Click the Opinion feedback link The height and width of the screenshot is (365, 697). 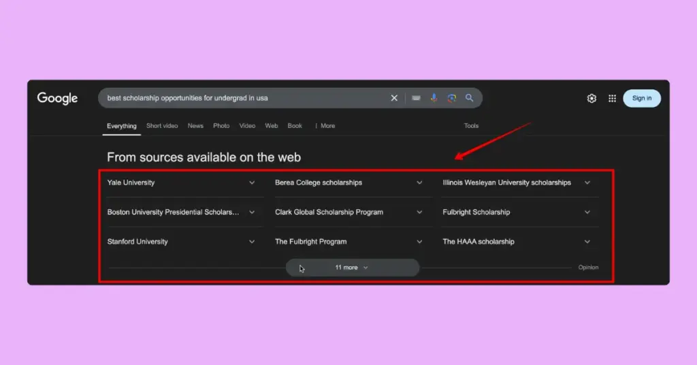tap(588, 267)
